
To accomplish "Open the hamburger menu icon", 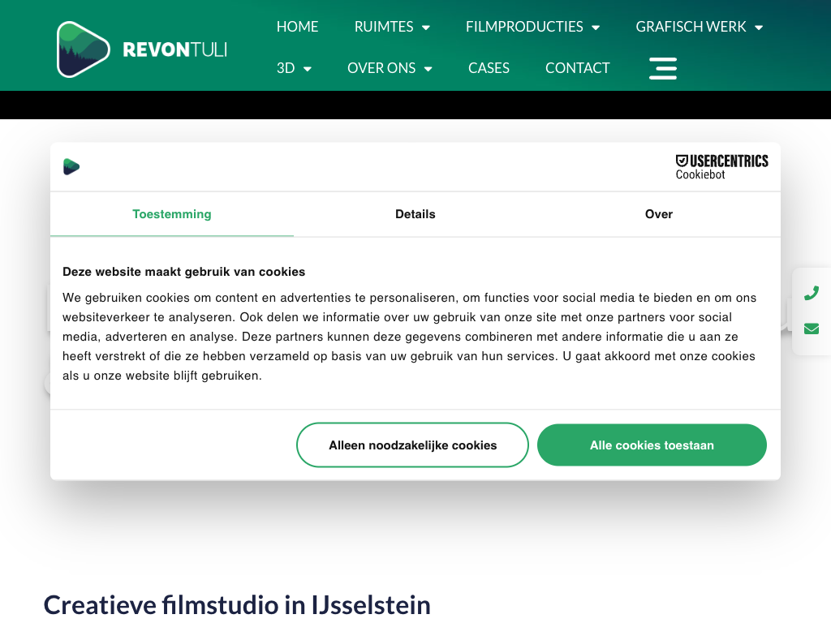I will coord(663,68).
